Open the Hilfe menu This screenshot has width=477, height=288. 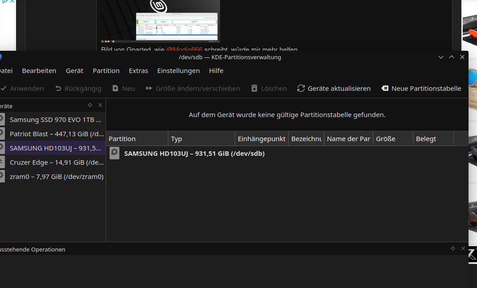click(x=216, y=71)
